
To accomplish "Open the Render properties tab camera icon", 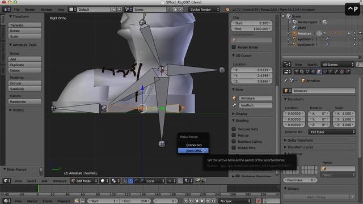I will click(296, 72).
